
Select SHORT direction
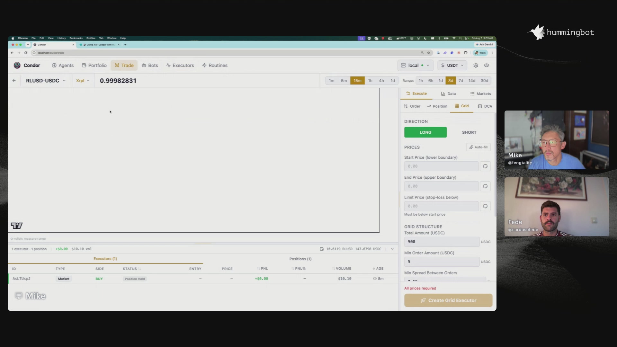pos(469,132)
